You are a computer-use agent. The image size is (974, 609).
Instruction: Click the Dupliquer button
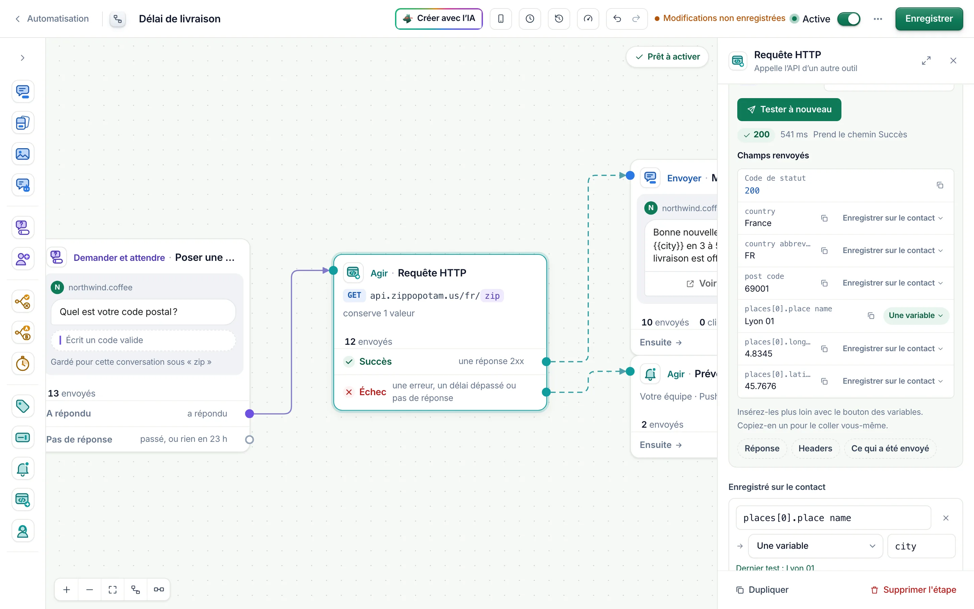point(762,590)
